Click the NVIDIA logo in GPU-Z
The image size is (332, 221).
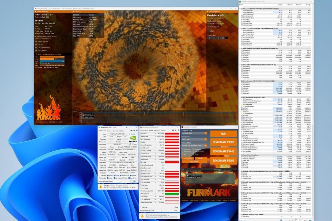[133, 140]
